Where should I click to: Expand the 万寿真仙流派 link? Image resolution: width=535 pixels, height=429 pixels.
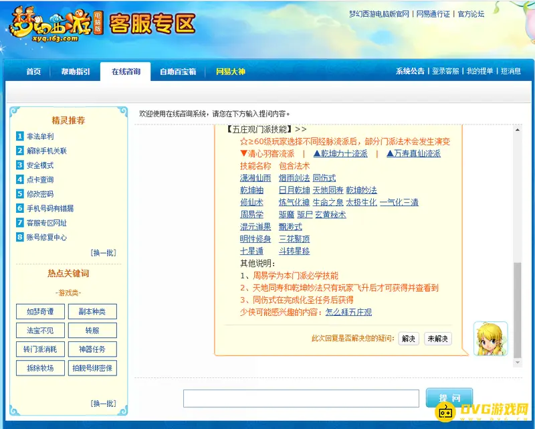(x=413, y=154)
